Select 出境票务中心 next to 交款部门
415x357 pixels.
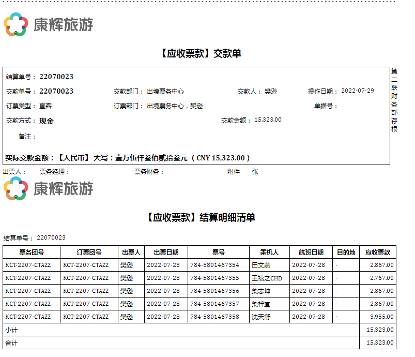pos(165,92)
